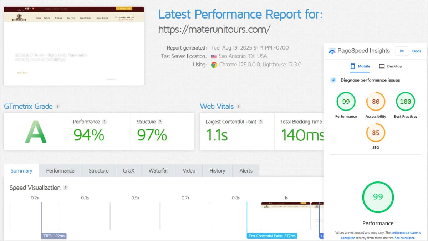The height and width of the screenshot is (241, 428).
Task: Click the website screenshot thumbnail
Action: [74, 46]
